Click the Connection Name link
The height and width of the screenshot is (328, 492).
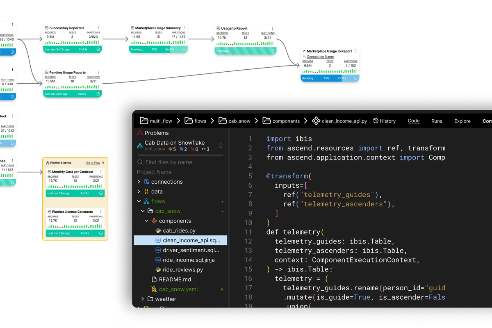(x=320, y=57)
